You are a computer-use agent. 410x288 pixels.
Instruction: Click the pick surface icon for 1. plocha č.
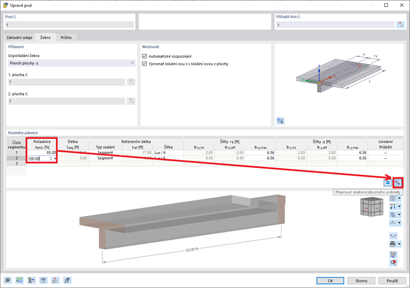point(131,82)
